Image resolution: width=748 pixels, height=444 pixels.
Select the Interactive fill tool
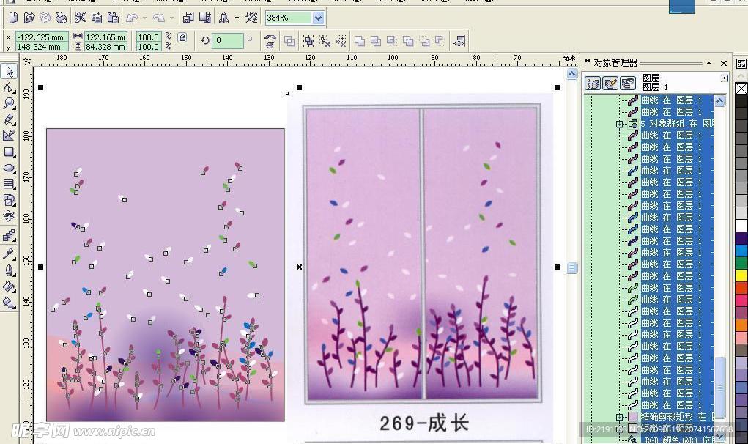point(9,303)
